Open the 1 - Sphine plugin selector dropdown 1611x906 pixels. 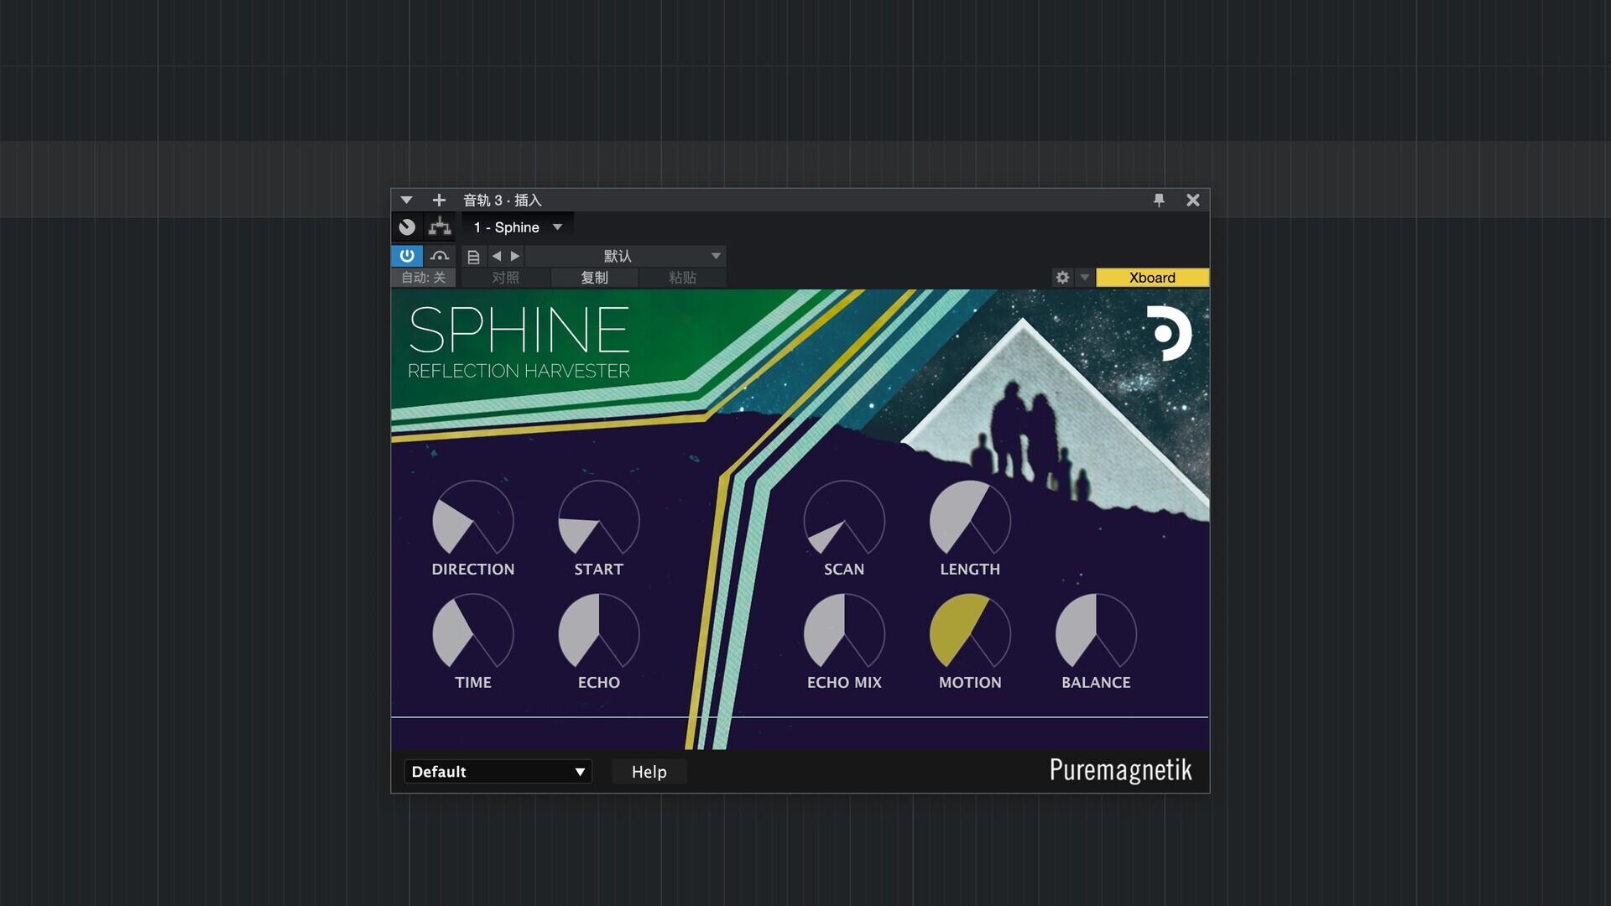(x=518, y=227)
